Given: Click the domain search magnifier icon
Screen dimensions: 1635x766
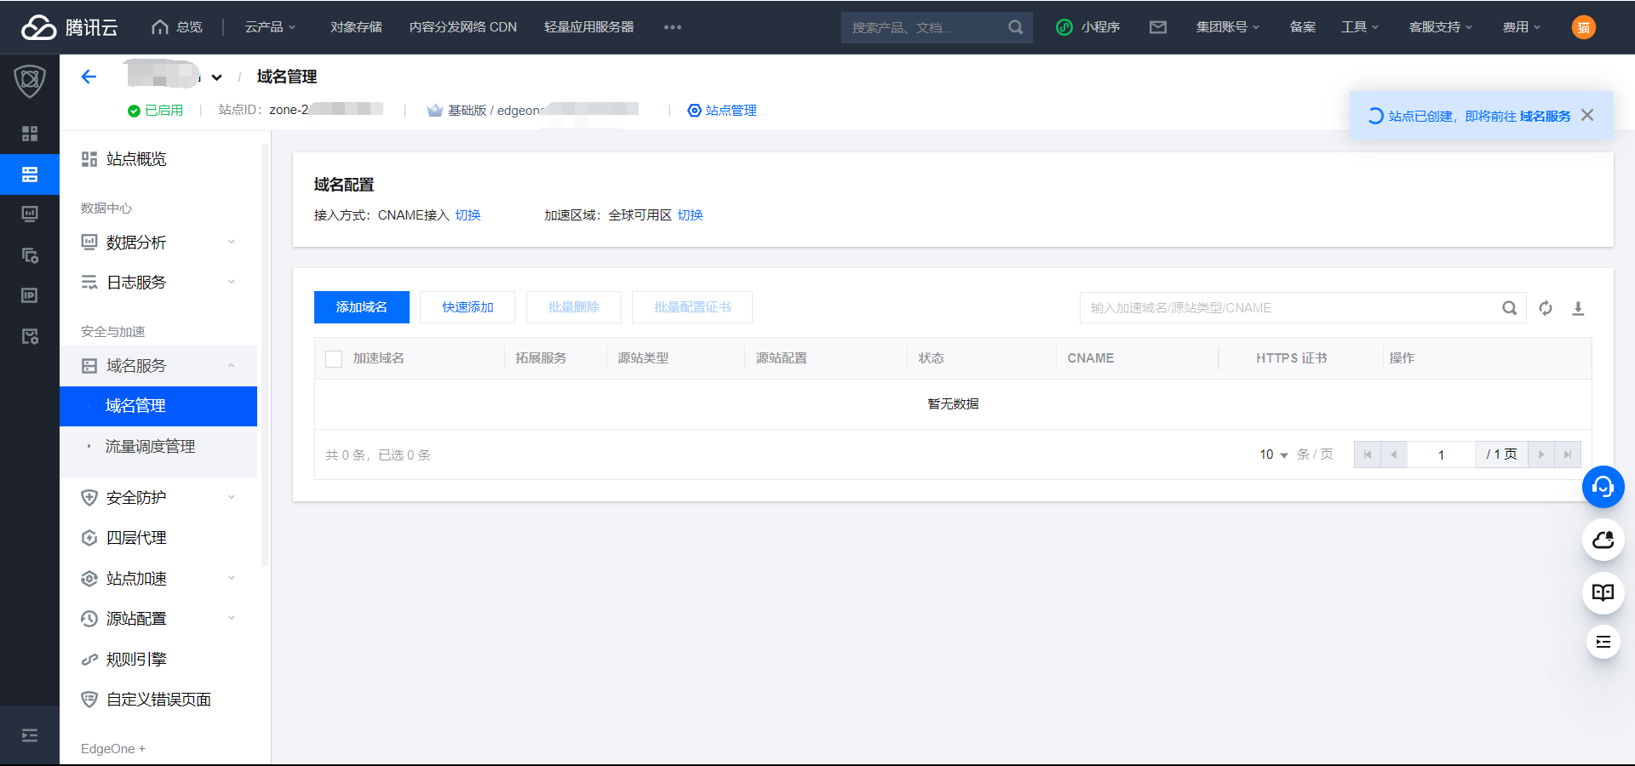Looking at the screenshot, I should coord(1509,308).
